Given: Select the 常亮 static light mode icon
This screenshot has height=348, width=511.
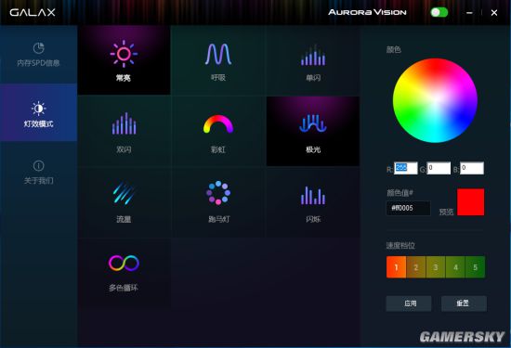Looking at the screenshot, I should [x=124, y=60].
